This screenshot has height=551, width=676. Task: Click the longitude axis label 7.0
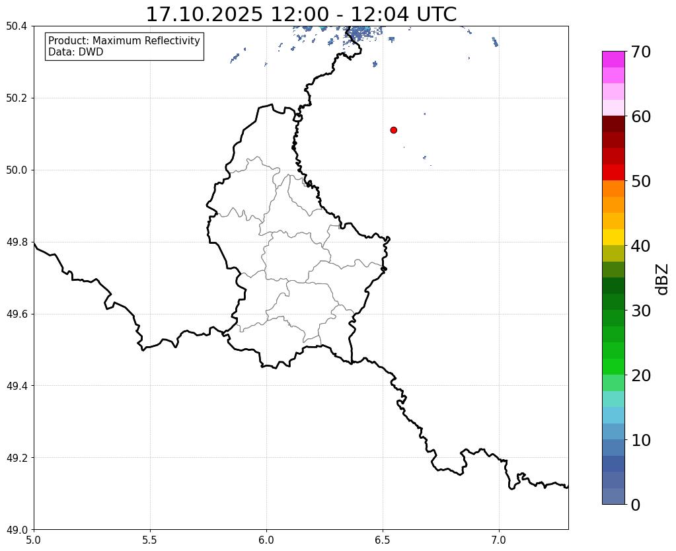499,540
